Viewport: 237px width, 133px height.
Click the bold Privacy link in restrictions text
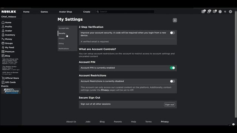105,90
